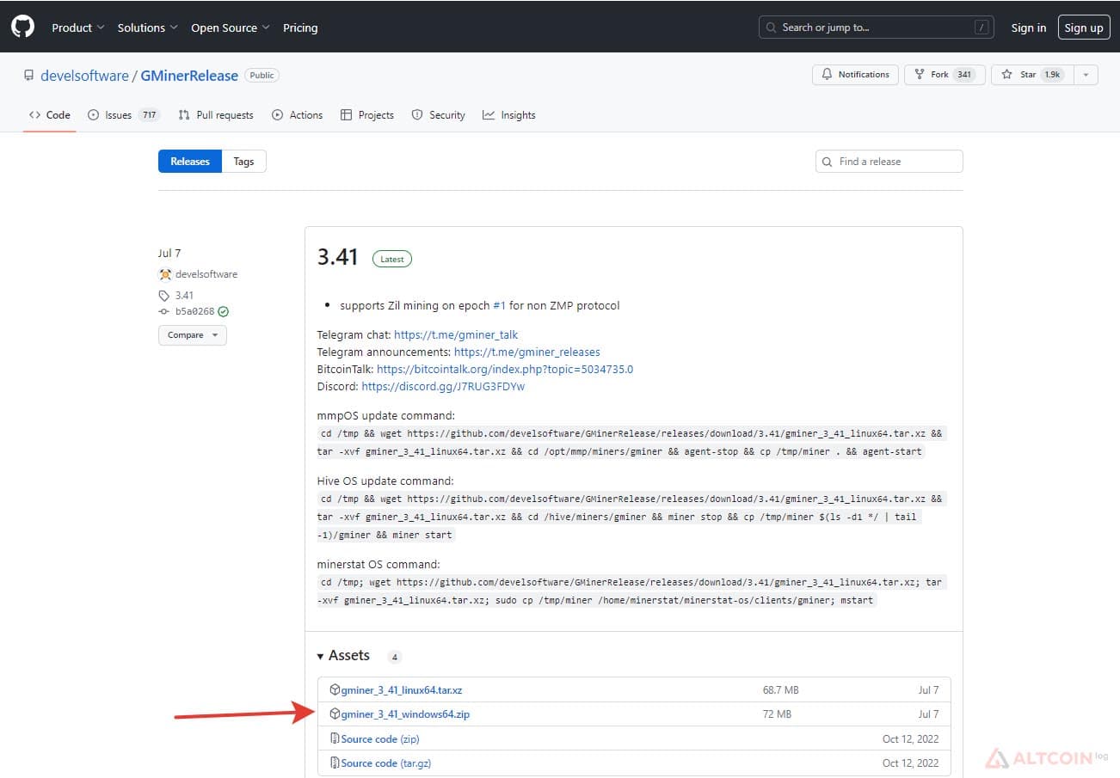Open the Product dropdown menu
1120x778 pixels.
(77, 28)
